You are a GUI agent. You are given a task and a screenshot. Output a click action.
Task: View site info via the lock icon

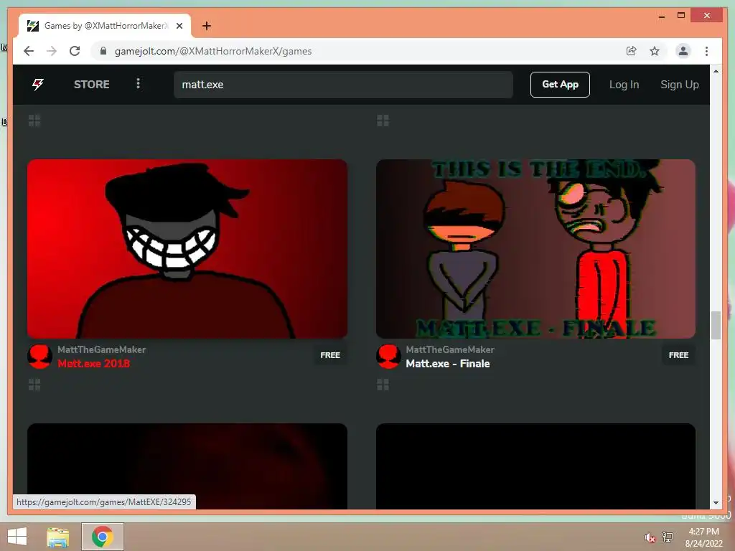tap(103, 51)
